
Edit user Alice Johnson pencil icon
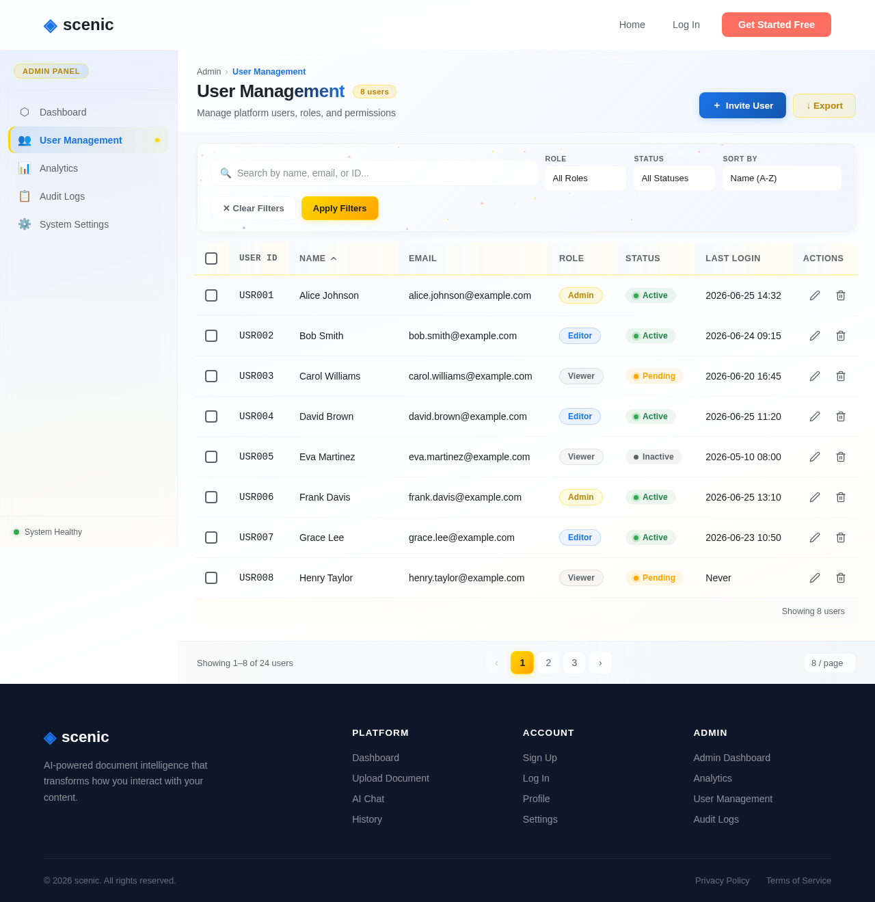[x=815, y=295]
